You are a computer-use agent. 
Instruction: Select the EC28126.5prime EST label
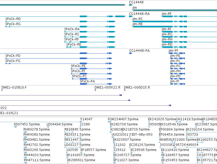pyautogui.click(x=142, y=145)
